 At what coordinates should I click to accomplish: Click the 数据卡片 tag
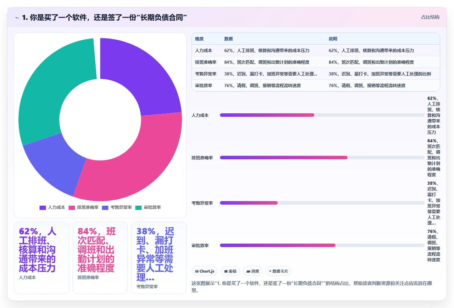click(x=278, y=271)
